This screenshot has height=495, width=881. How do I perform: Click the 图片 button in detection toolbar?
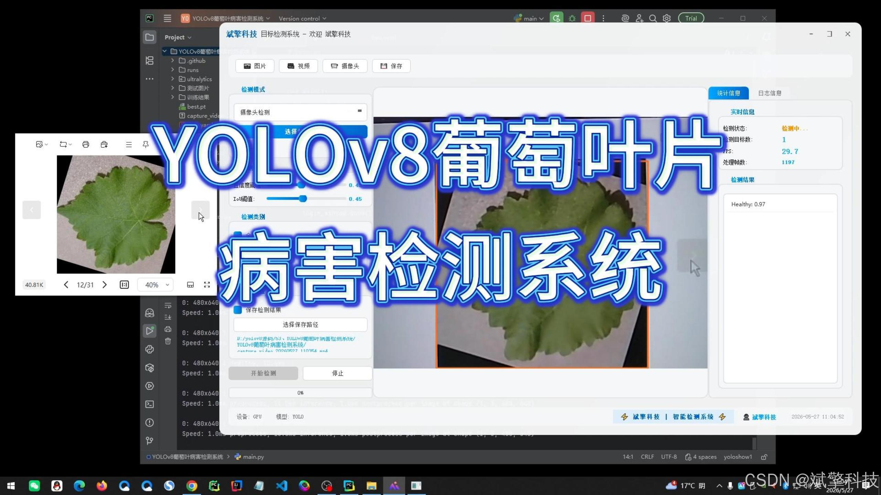click(x=255, y=66)
